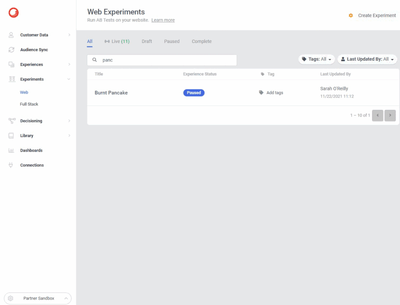Switch to the Live (11) tab

point(116,41)
